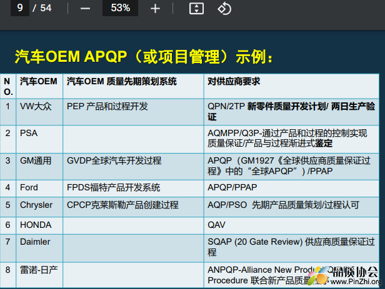Click the PSA cell
Viewport: 385px width, 289px height.
(39, 139)
